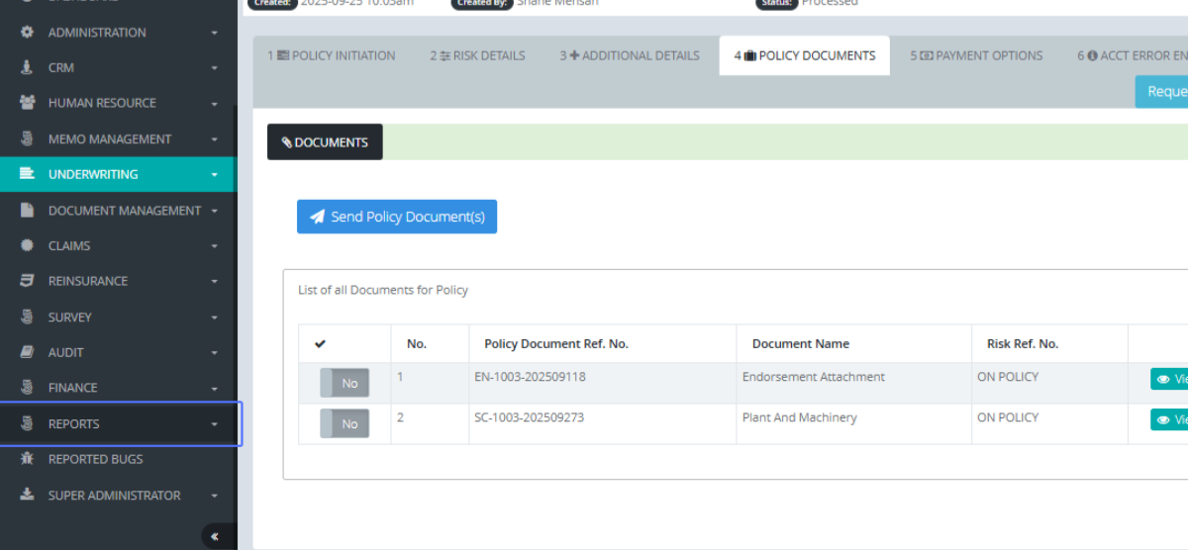Click the Administration gear icon in sidebar
The height and width of the screenshot is (550, 1188).
28,33
